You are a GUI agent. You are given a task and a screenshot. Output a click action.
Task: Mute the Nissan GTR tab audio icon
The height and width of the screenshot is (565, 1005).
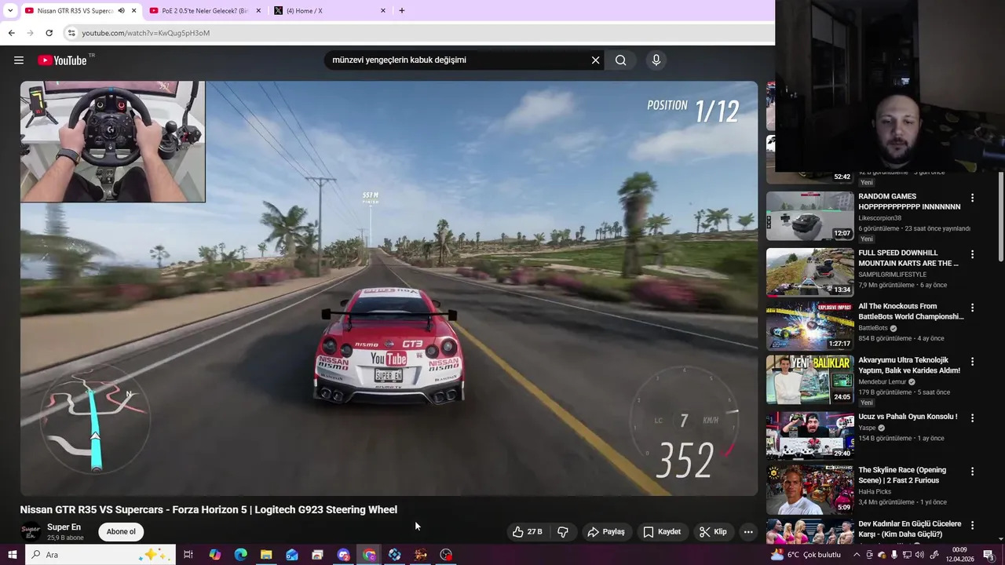pos(121,11)
